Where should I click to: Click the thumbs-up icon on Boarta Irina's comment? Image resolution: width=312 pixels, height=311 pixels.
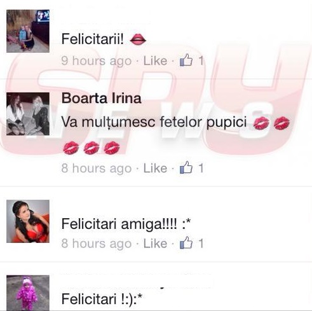(186, 168)
